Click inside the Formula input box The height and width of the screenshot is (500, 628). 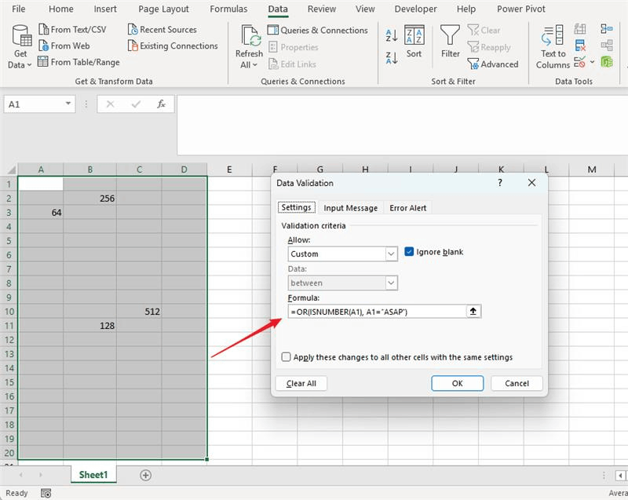coord(369,312)
